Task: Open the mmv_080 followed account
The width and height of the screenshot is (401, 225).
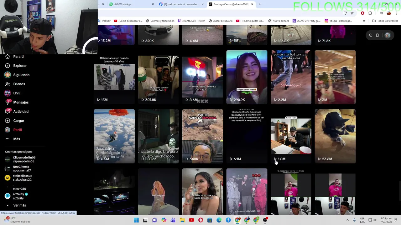Action: coord(16,187)
